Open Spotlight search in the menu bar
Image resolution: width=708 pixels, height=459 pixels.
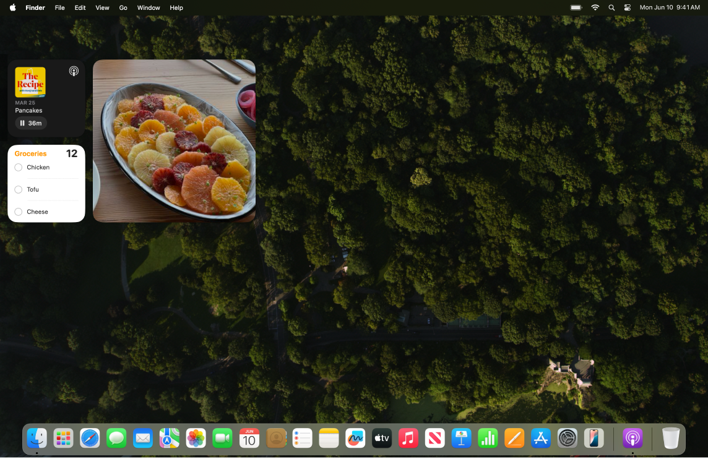tap(611, 7)
